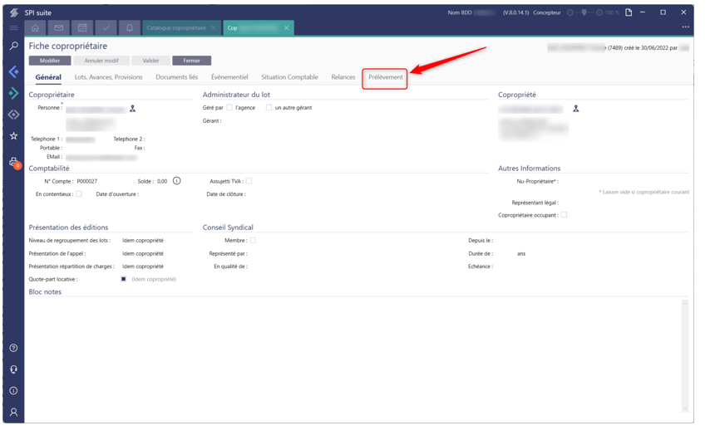The height and width of the screenshot is (445, 725).
Task: Open the search icon in left sidebar
Action: coord(13,46)
